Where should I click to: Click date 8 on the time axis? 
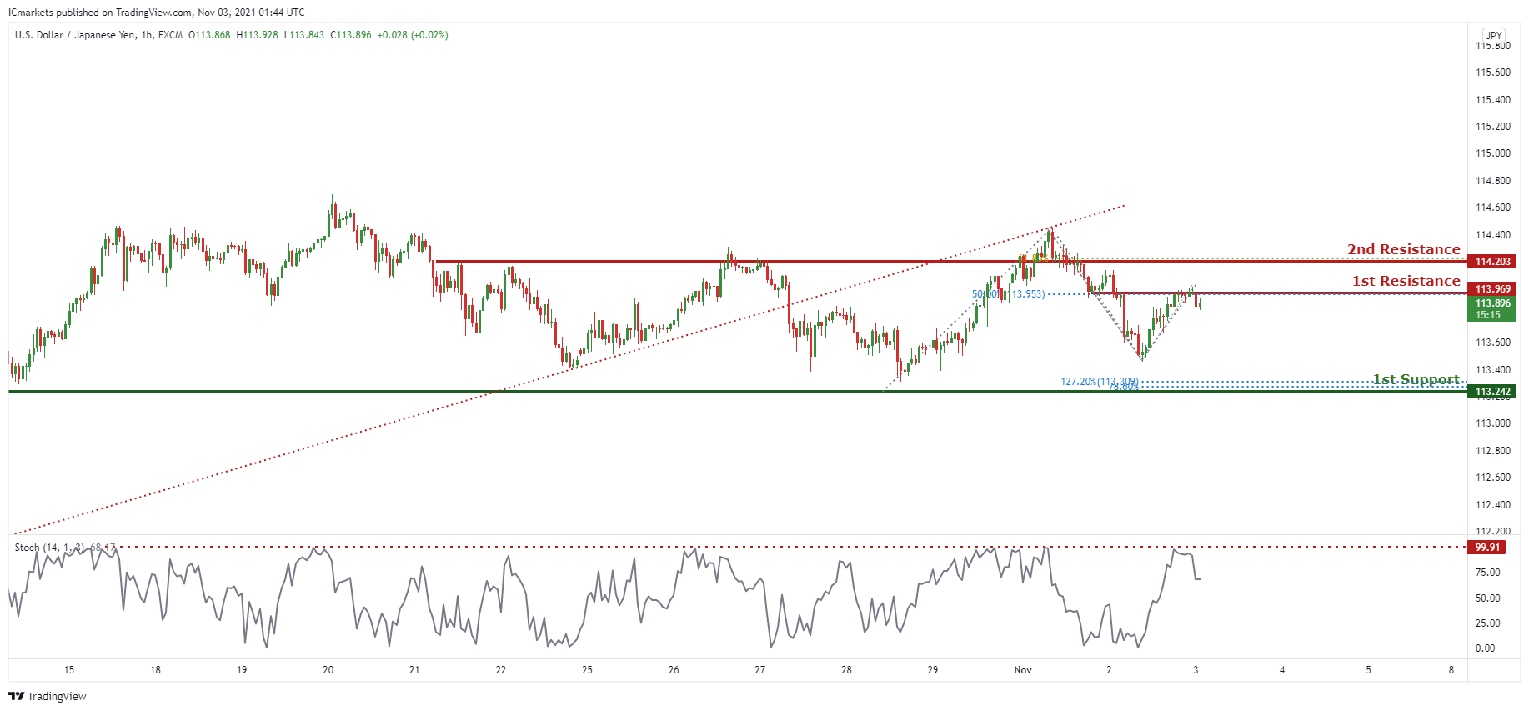point(1451,670)
